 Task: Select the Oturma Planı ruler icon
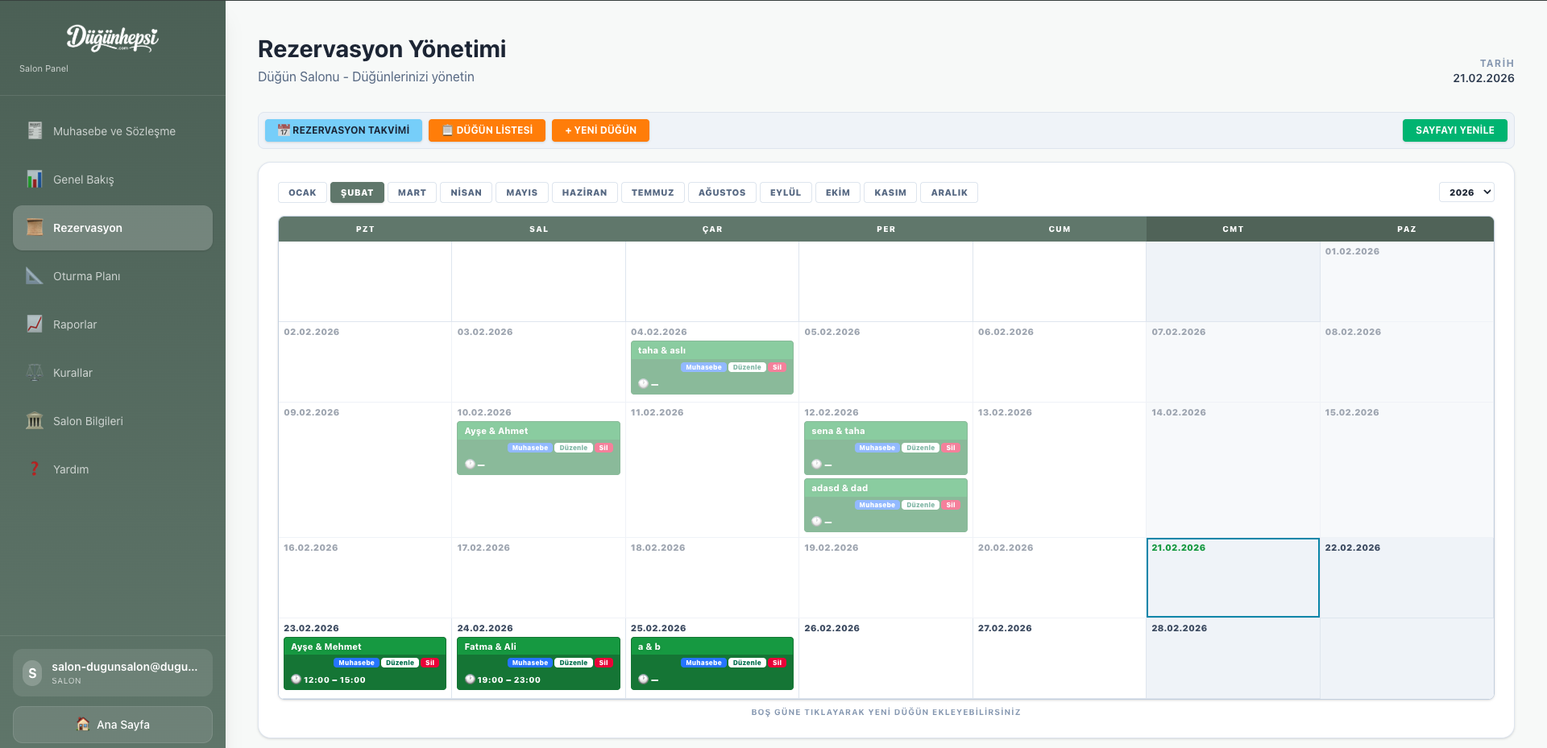point(35,275)
